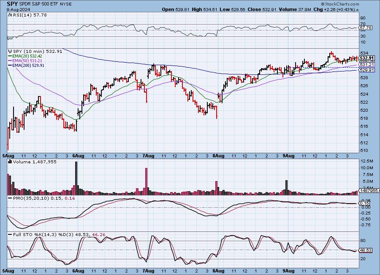
Task: Click the black line marker beside Full STO
Action: pyautogui.click(x=10, y=235)
